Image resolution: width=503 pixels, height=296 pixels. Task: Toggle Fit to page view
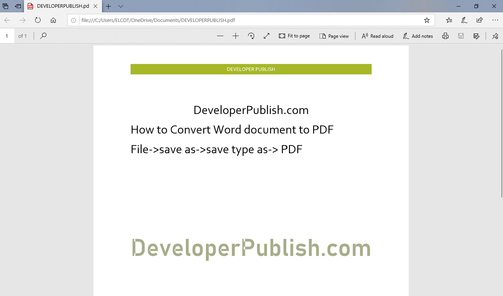[x=294, y=36]
